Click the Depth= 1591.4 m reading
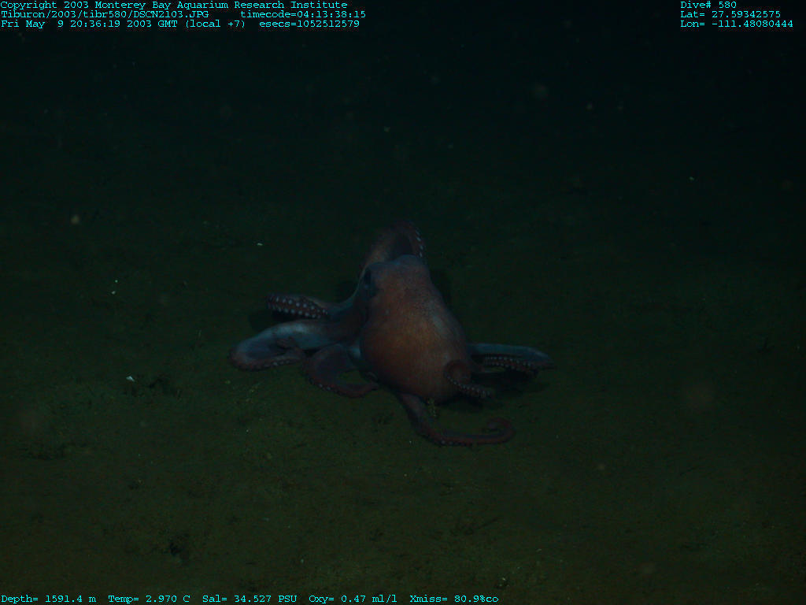 click(49, 599)
